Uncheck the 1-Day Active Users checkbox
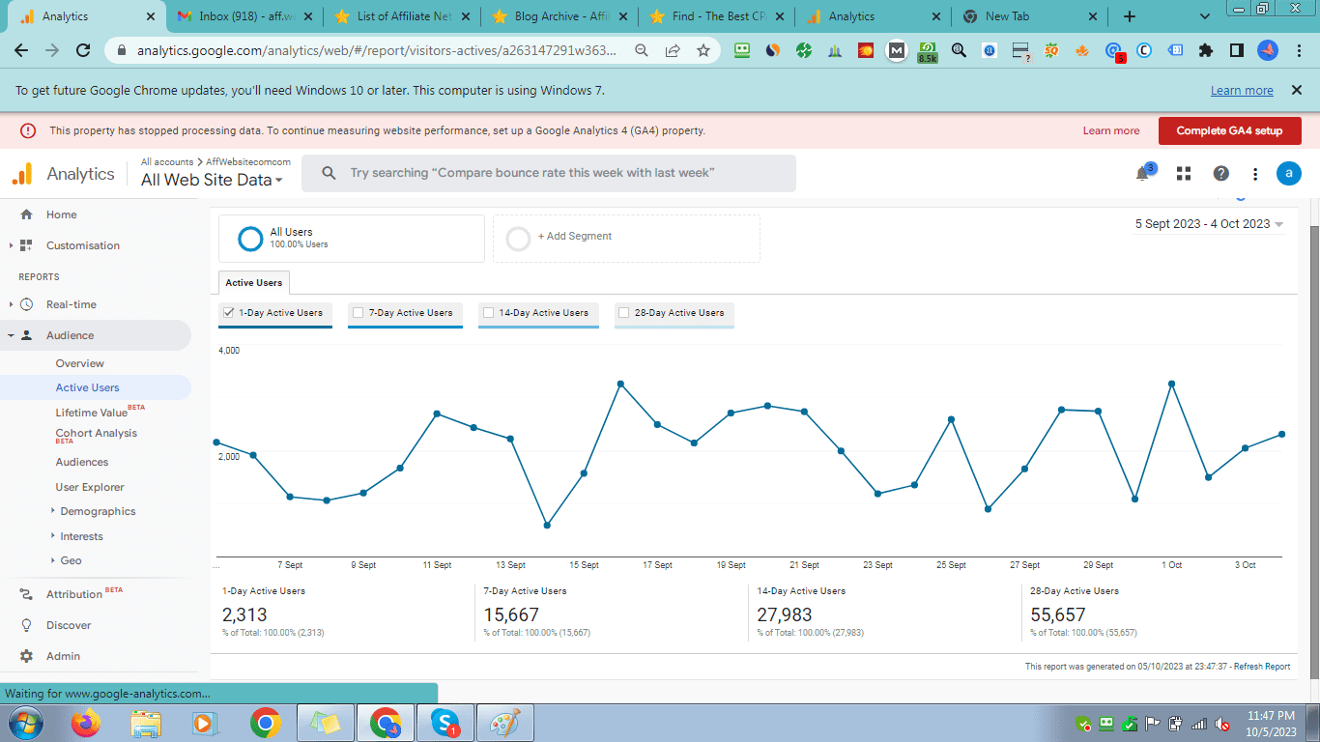 229,313
